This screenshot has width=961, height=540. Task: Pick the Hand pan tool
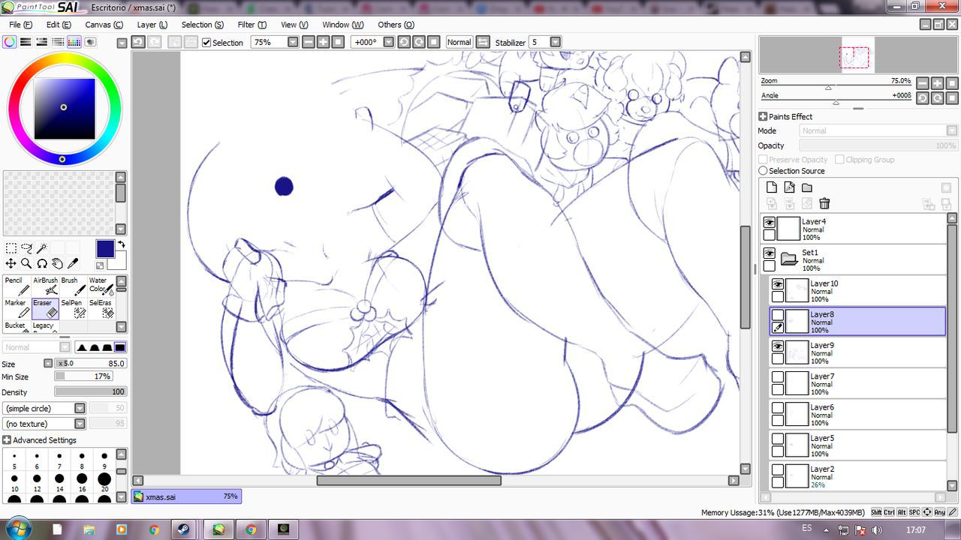pyautogui.click(x=57, y=263)
